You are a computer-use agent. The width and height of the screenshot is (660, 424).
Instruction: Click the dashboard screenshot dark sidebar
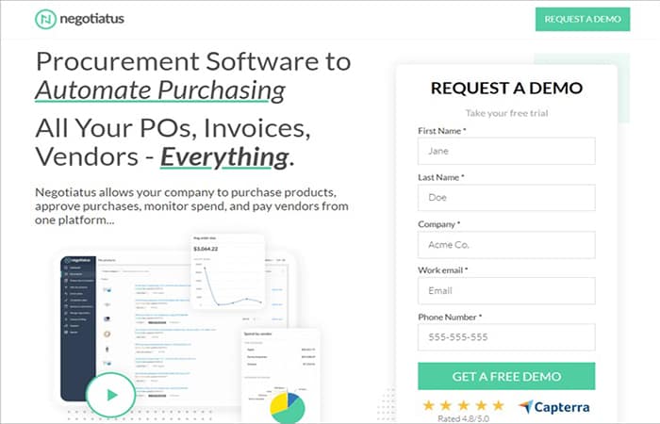(78, 328)
